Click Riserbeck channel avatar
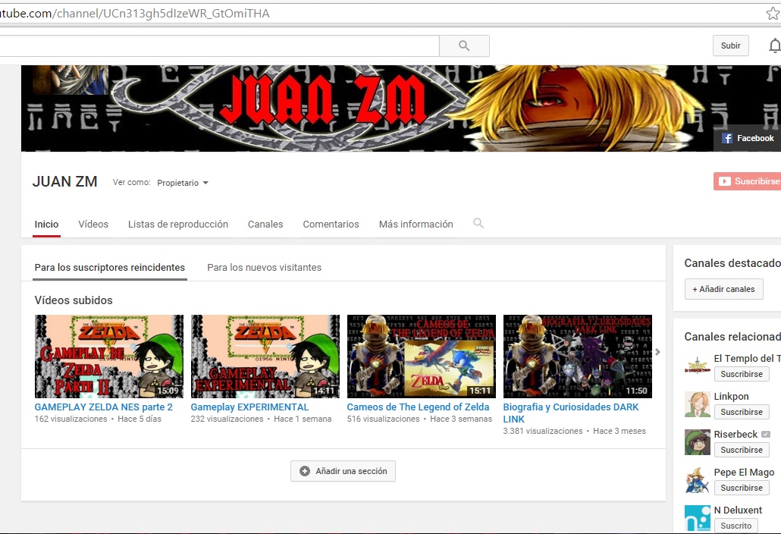The width and height of the screenshot is (781, 534). 698,442
